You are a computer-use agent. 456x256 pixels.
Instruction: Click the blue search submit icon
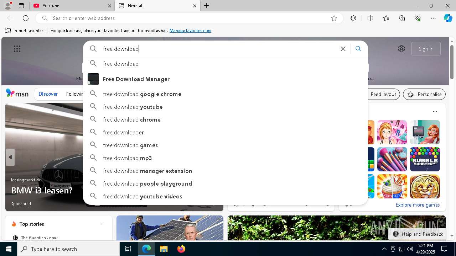pos(358,49)
